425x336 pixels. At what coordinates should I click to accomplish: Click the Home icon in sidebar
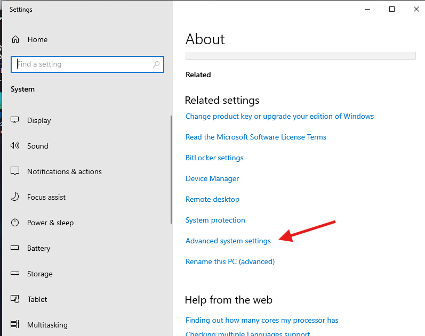(15, 39)
